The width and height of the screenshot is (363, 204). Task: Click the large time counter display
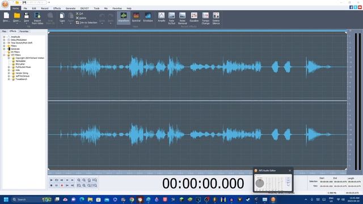click(x=203, y=184)
